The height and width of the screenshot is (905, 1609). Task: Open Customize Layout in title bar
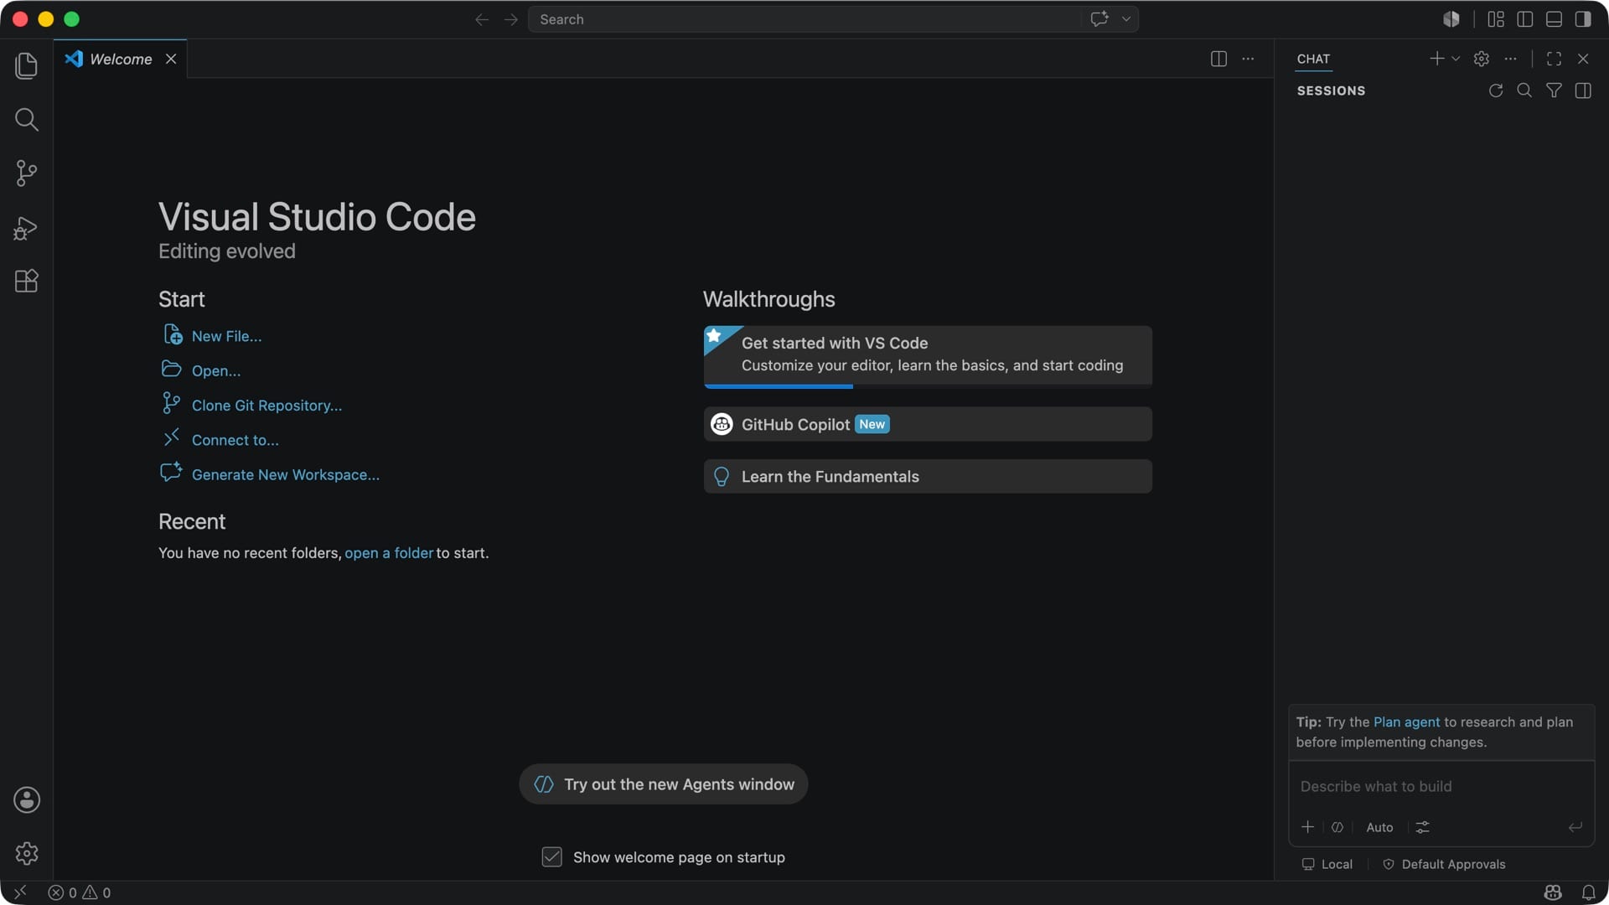pos(1496,19)
